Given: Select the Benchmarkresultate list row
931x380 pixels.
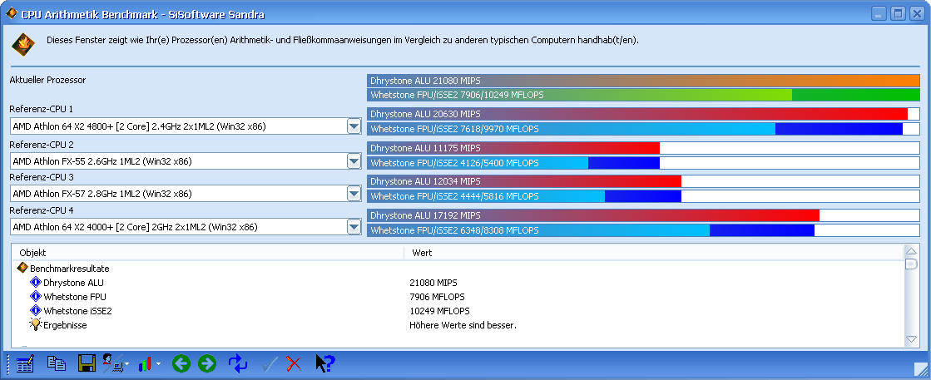Looking at the screenshot, I should coord(458,269).
